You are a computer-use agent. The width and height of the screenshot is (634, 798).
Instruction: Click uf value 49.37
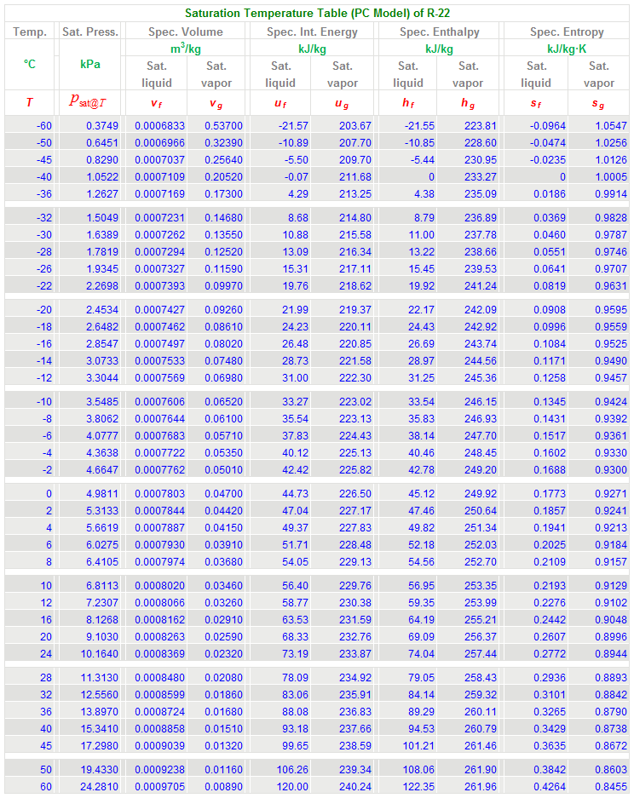pos(296,528)
